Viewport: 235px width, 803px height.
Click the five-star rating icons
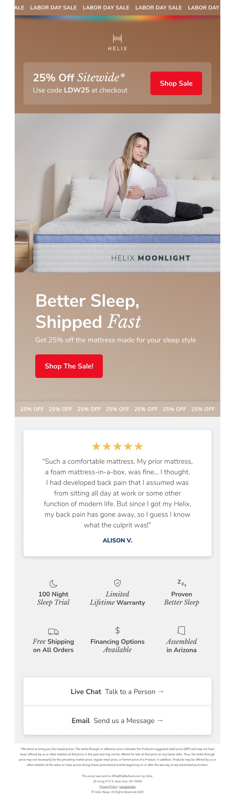pyautogui.click(x=117, y=446)
